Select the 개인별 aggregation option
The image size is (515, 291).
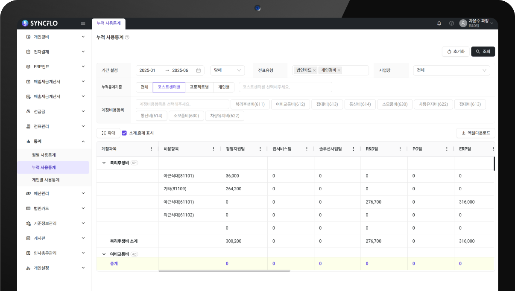[x=224, y=87]
